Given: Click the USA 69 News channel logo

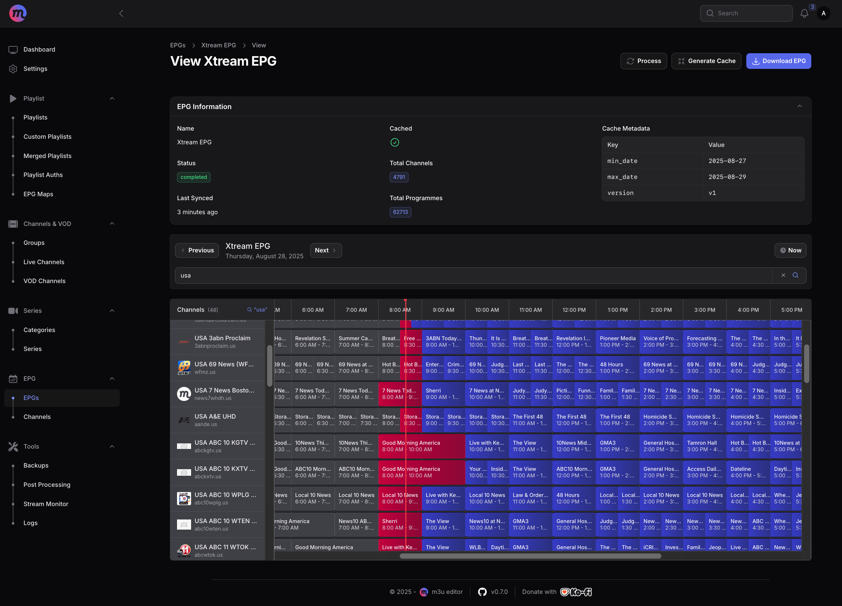Looking at the screenshot, I should pyautogui.click(x=184, y=368).
